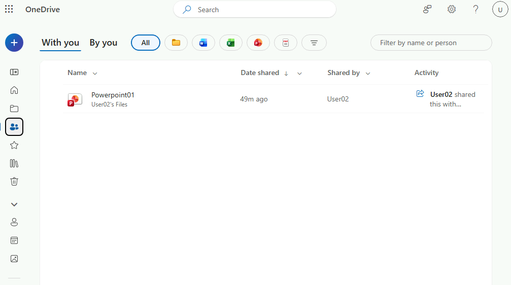
Task: Click the search magnifier icon
Action: [187, 10]
